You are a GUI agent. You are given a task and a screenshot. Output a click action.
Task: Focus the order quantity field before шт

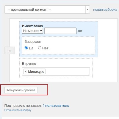[x=60, y=31]
